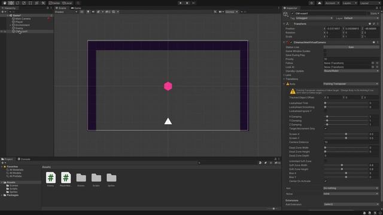Viewport: 383px width, 215px height.
Task: Click the Solo button
Action: tap(351, 47)
